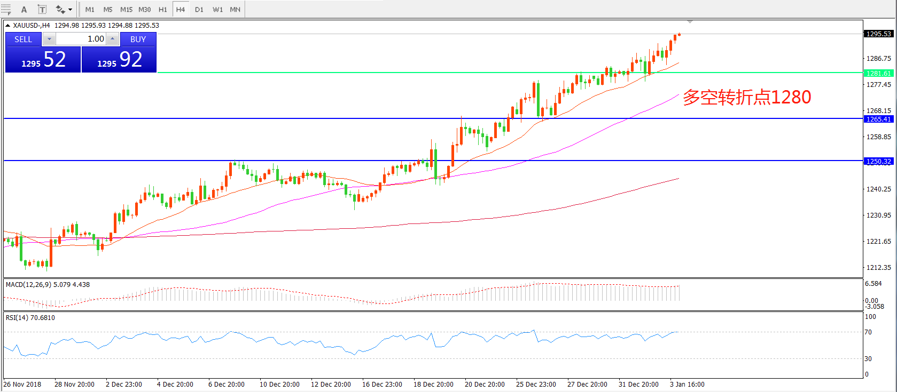This screenshot has width=897, height=392.
Task: Switch to the M15 timeframe
Action: [126, 10]
